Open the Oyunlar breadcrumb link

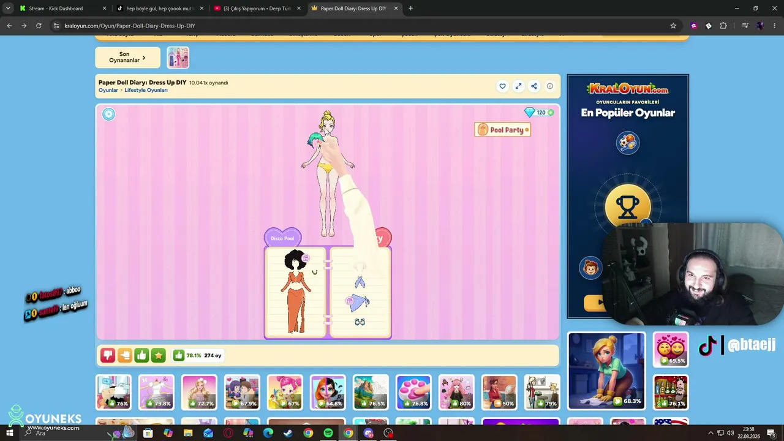click(108, 90)
